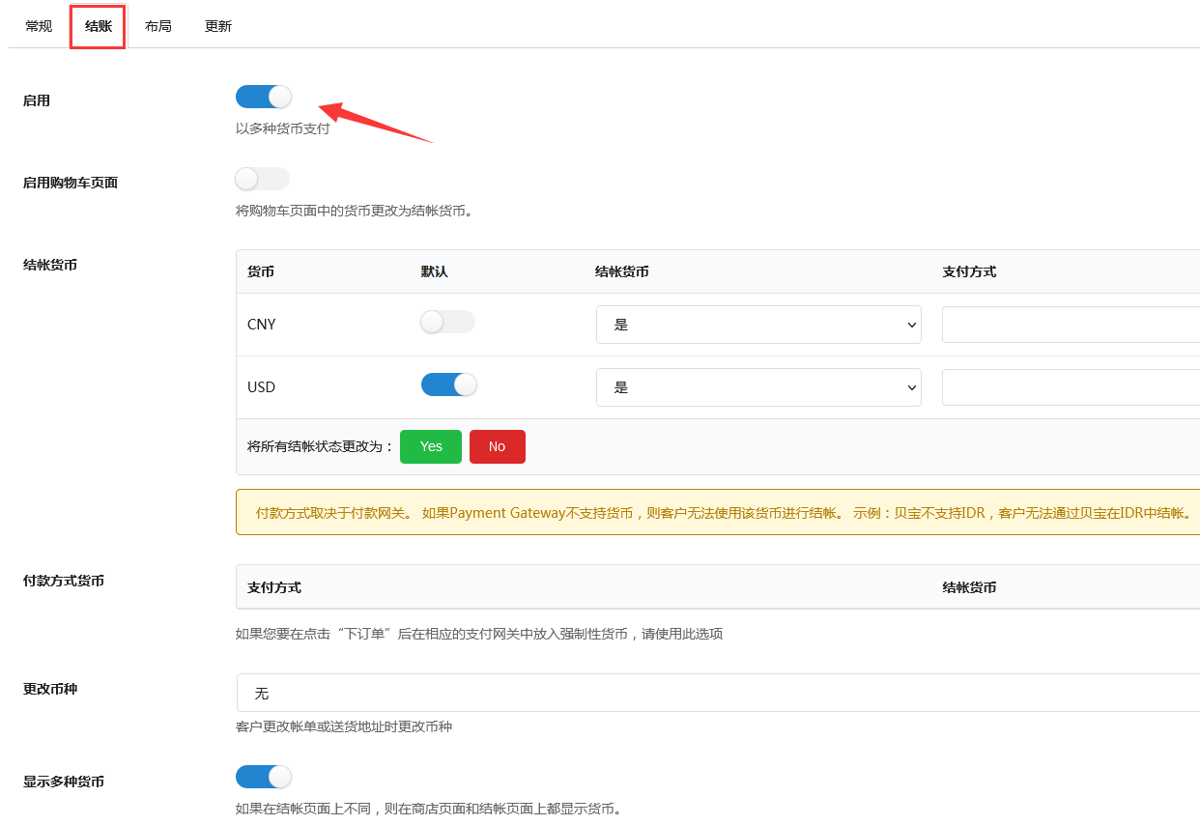This screenshot has width=1200, height=825.
Task: Switch to the 常规 tab
Action: coord(39,26)
